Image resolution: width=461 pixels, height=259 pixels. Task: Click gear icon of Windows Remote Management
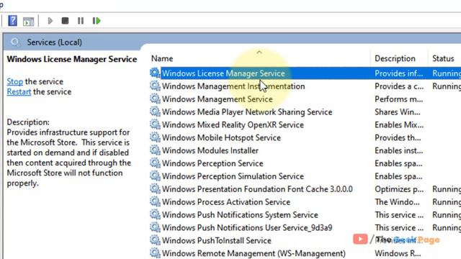coord(155,253)
